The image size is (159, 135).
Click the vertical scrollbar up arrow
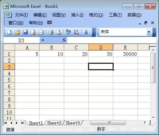(x=153, y=50)
